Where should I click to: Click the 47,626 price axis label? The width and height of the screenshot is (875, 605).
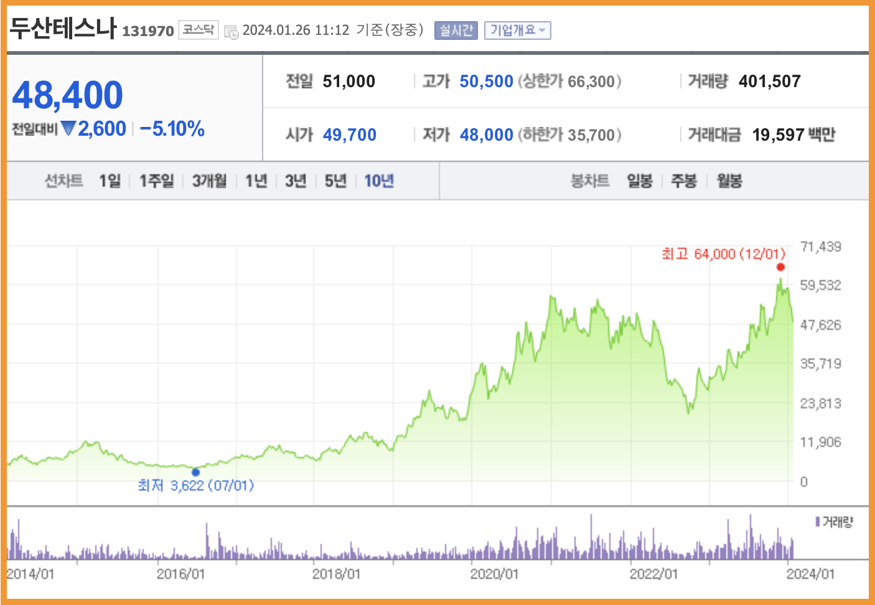click(x=821, y=325)
